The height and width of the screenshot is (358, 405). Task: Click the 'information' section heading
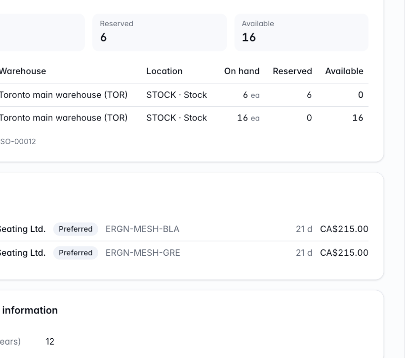coord(30,310)
